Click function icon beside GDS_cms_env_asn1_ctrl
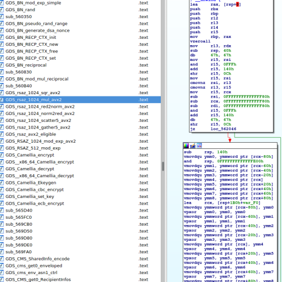Image resolution: width=282 pixels, height=282 pixels. pyautogui.click(x=2, y=272)
